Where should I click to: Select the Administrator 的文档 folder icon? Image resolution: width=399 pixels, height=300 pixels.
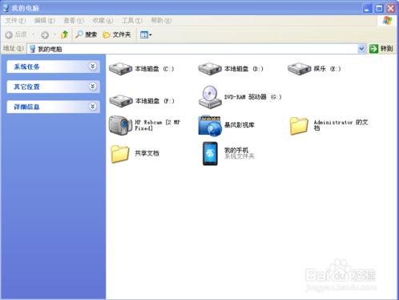coord(299,126)
